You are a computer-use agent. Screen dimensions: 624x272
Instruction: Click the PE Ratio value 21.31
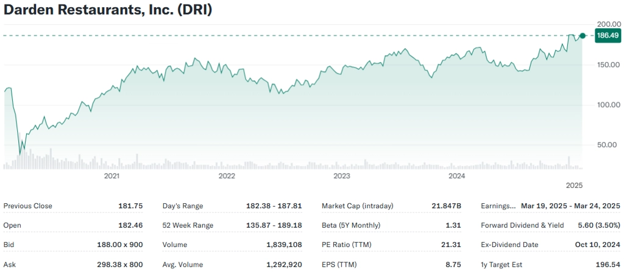tap(452, 245)
